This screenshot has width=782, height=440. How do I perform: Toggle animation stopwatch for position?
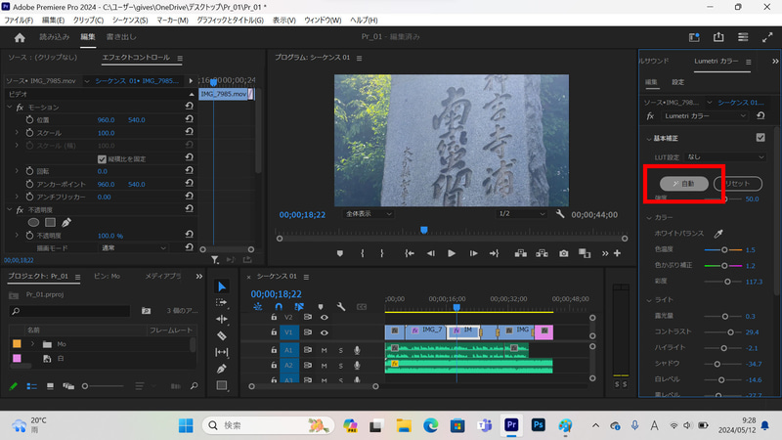[29, 119]
